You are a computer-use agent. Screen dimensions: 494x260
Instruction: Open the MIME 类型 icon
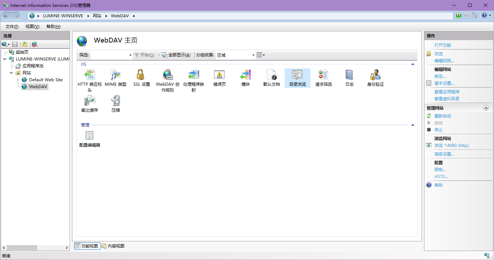(x=115, y=75)
